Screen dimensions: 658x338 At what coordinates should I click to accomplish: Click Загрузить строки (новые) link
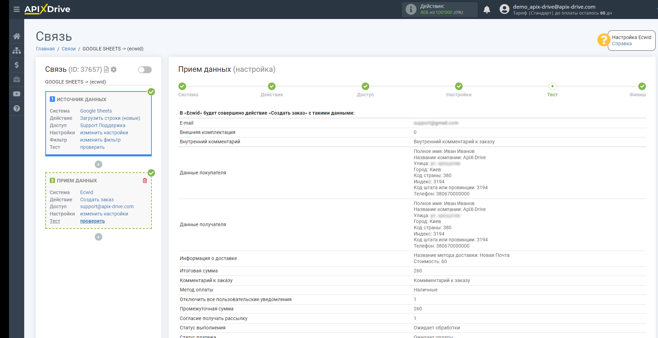(110, 118)
